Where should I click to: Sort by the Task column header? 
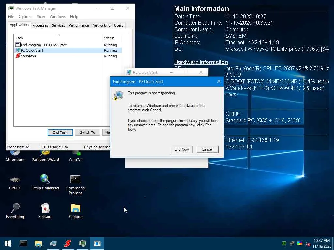(x=58, y=38)
